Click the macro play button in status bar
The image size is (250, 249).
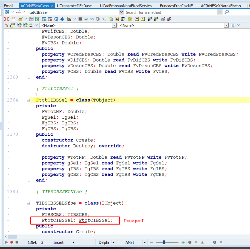pyautogui.click(x=6, y=242)
